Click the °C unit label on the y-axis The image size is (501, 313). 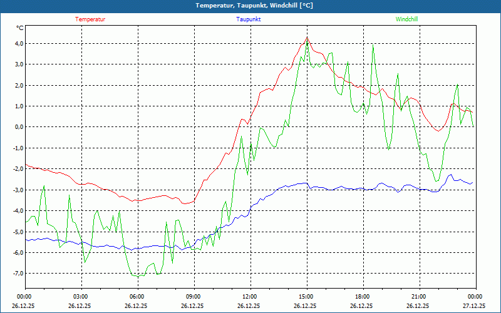point(20,28)
